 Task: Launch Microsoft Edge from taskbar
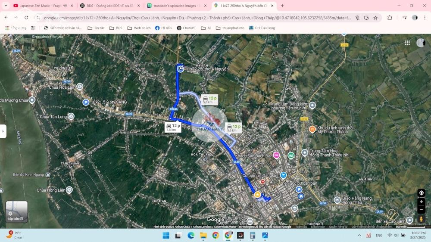point(191,236)
